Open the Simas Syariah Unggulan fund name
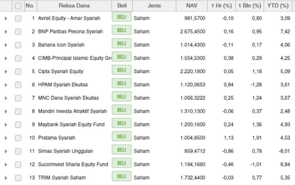Viewport: 295px width, 185px height. click(66, 151)
